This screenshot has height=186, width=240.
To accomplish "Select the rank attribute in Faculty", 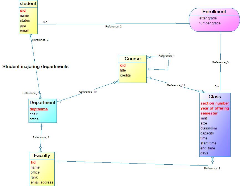I will (x=34, y=177).
